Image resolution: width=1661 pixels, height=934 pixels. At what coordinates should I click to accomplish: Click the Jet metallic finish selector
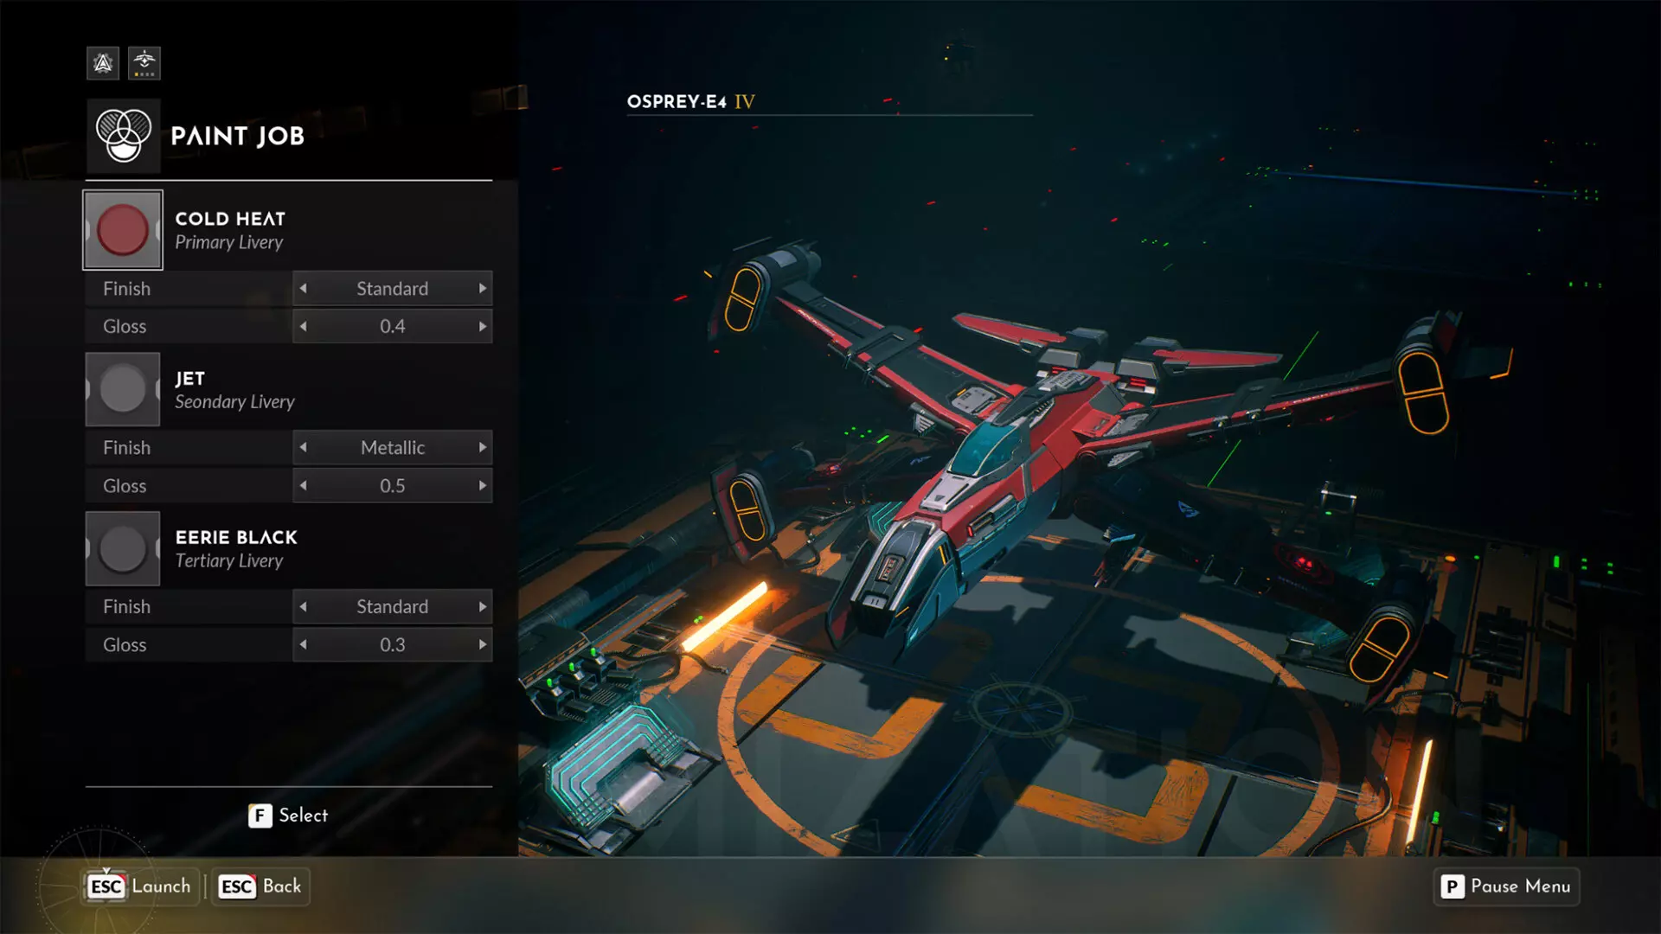[393, 446]
